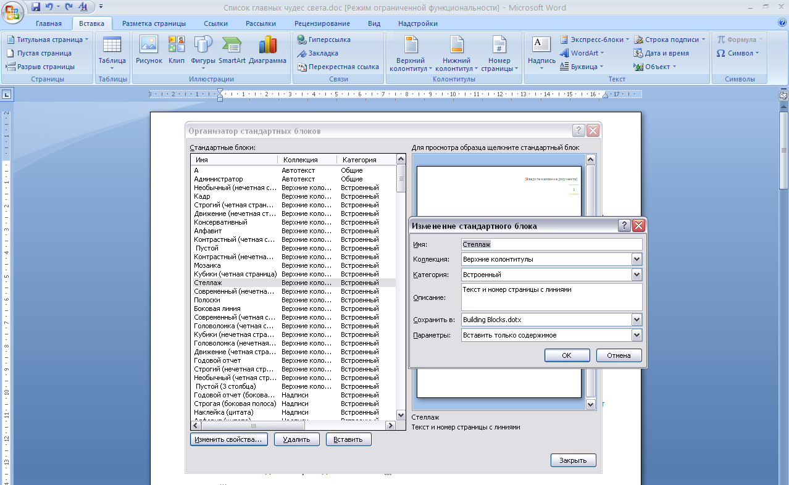Add a Закладка bookmark

(317, 53)
